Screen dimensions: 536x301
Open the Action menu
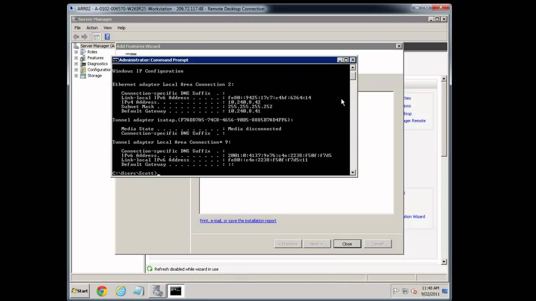coord(92,28)
